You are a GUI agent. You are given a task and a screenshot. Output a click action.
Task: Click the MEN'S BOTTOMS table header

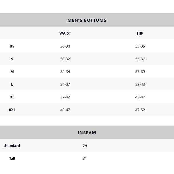pos(87,20)
